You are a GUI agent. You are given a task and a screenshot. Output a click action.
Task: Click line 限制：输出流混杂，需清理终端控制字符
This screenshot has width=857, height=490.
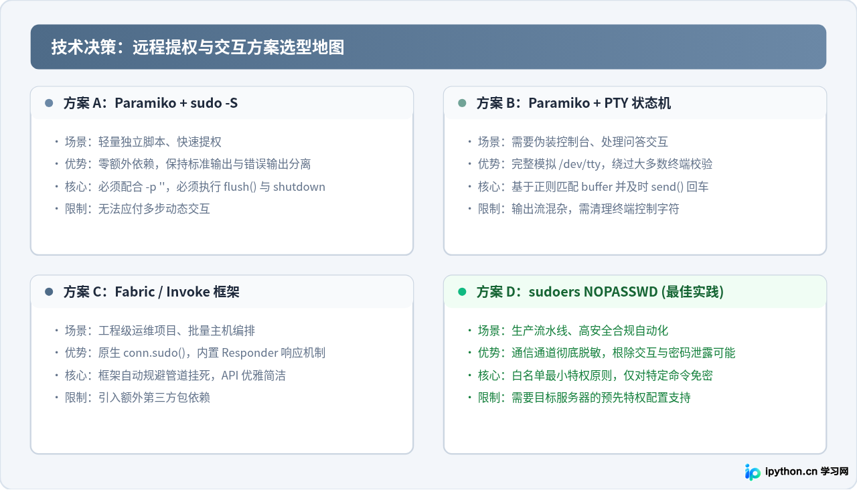coord(578,209)
